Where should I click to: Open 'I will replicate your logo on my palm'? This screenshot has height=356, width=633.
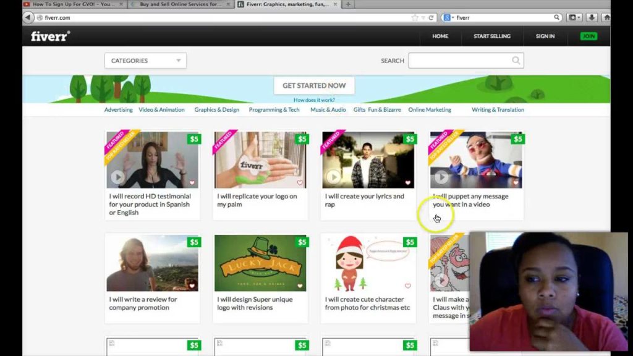pos(257,200)
